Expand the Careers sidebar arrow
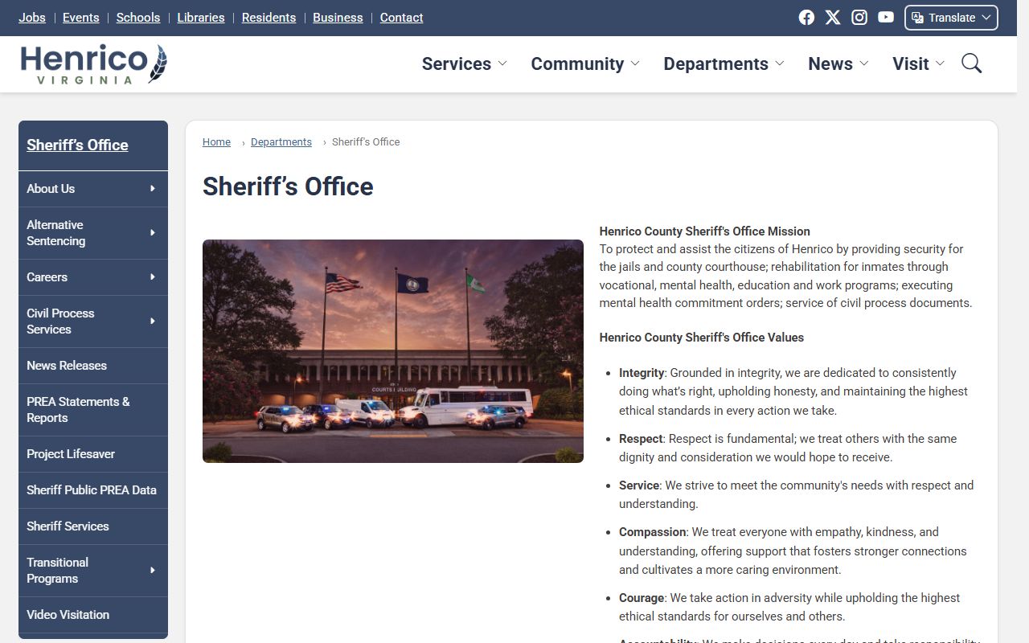This screenshot has height=643, width=1029. pos(152,277)
